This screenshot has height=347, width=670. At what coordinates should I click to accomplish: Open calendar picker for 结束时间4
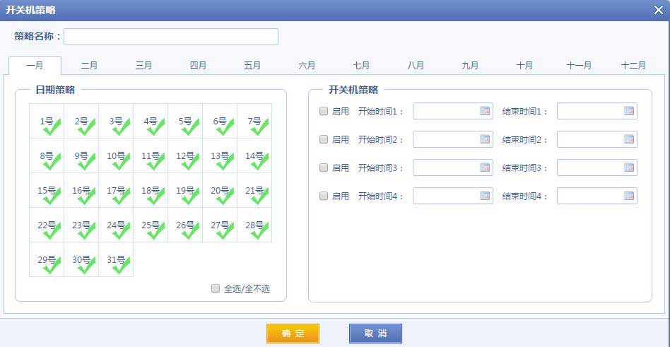(x=629, y=196)
